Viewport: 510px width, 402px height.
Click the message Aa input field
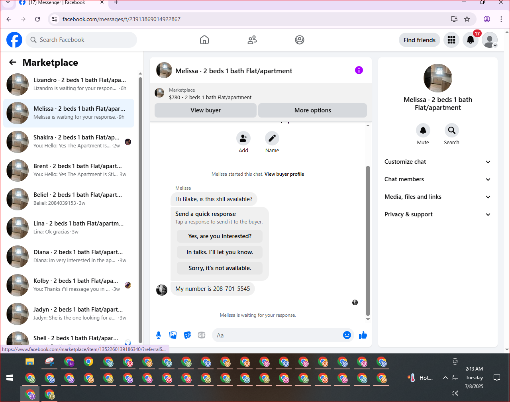277,335
